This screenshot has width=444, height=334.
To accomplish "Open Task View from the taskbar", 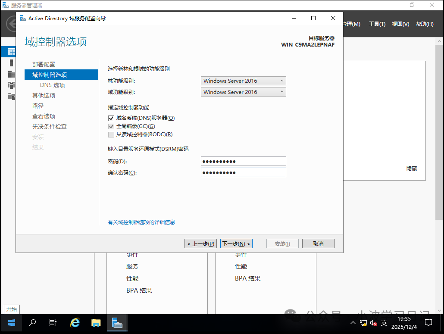I will [53, 322].
